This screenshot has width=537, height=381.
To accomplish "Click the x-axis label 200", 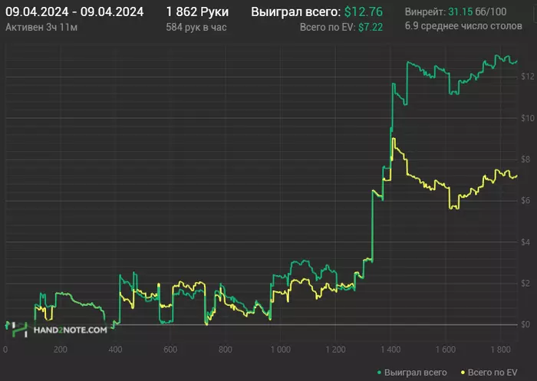I will pyautogui.click(x=61, y=350).
